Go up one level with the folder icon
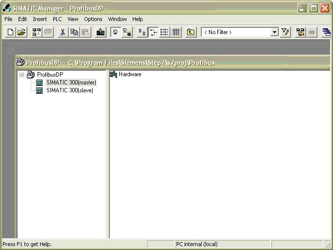The image size is (333, 250). (190, 32)
